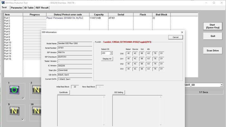Click Ch1 Device ID field 4C

[135, 59]
